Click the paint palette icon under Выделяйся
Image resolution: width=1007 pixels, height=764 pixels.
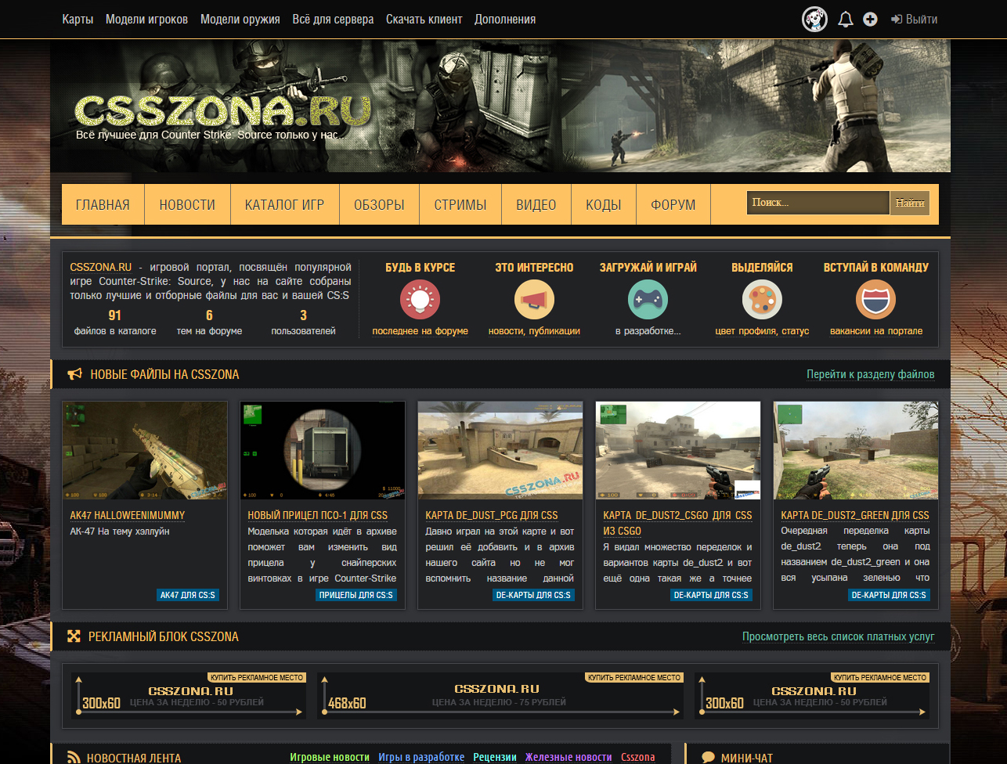[762, 300]
